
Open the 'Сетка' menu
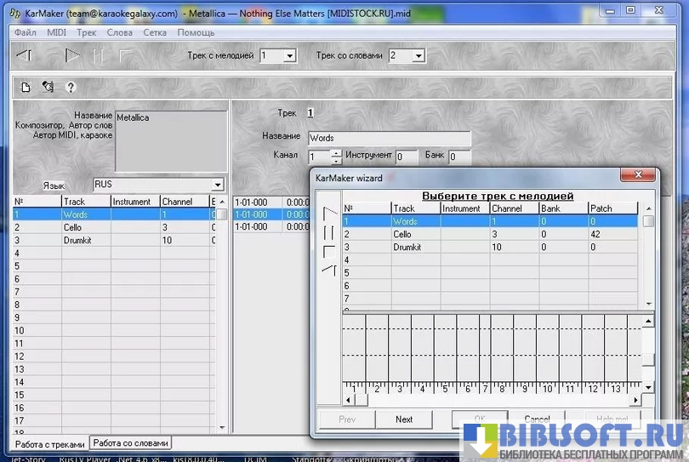point(155,32)
